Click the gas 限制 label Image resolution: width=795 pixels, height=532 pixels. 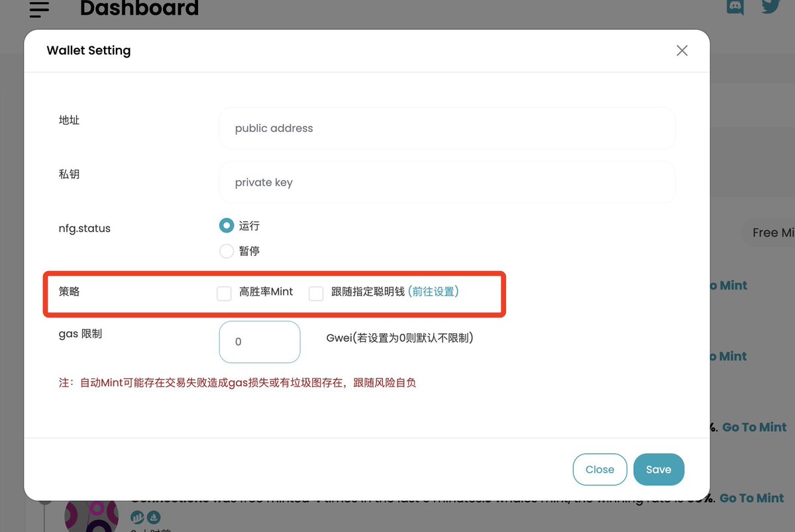(81, 334)
